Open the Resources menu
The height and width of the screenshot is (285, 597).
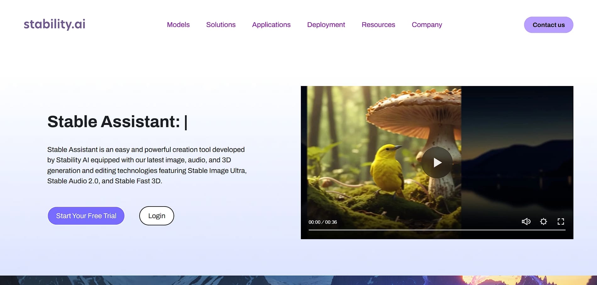tap(378, 25)
